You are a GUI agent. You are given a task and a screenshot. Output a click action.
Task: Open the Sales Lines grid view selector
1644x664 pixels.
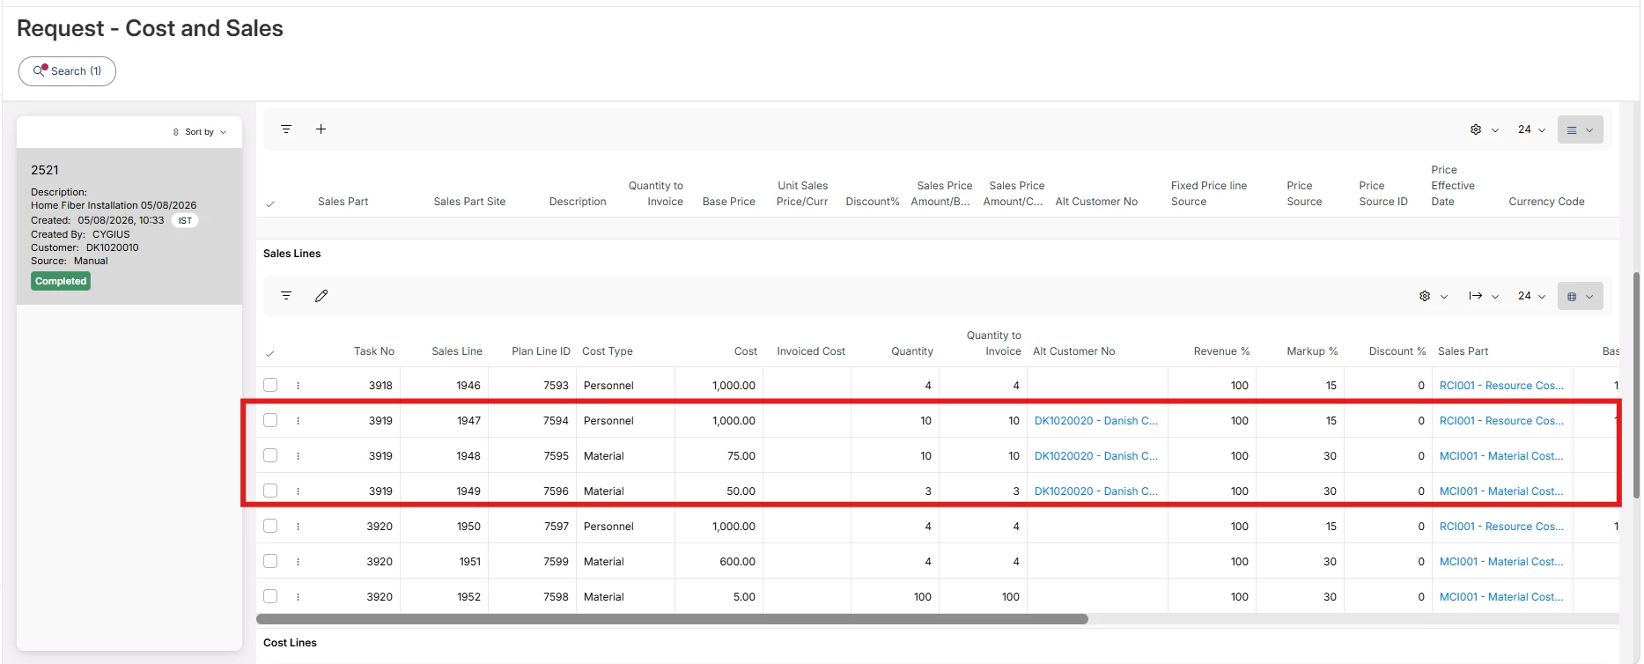[1581, 296]
